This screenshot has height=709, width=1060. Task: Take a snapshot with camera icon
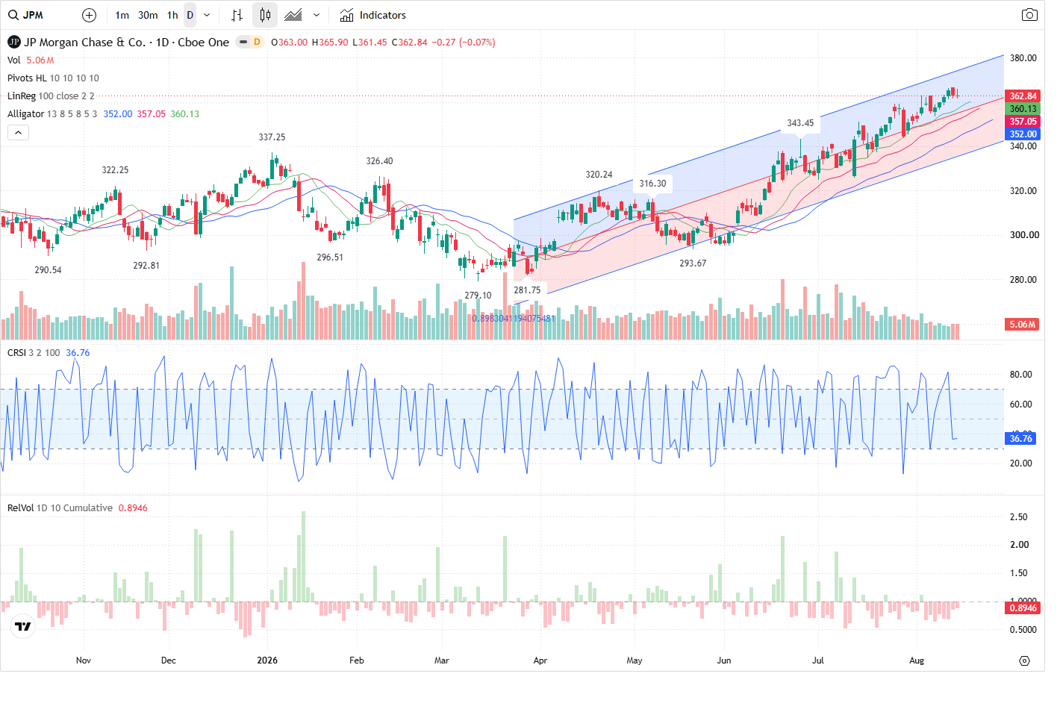(x=1029, y=15)
